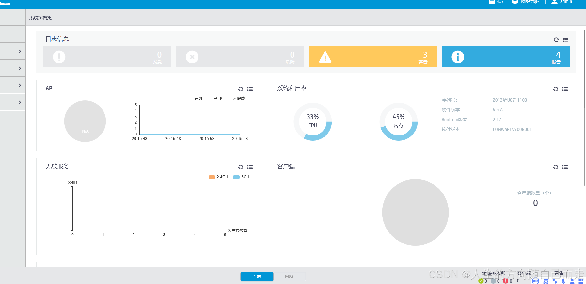
Task: Switch input language via 英 icon
Action: (546, 281)
